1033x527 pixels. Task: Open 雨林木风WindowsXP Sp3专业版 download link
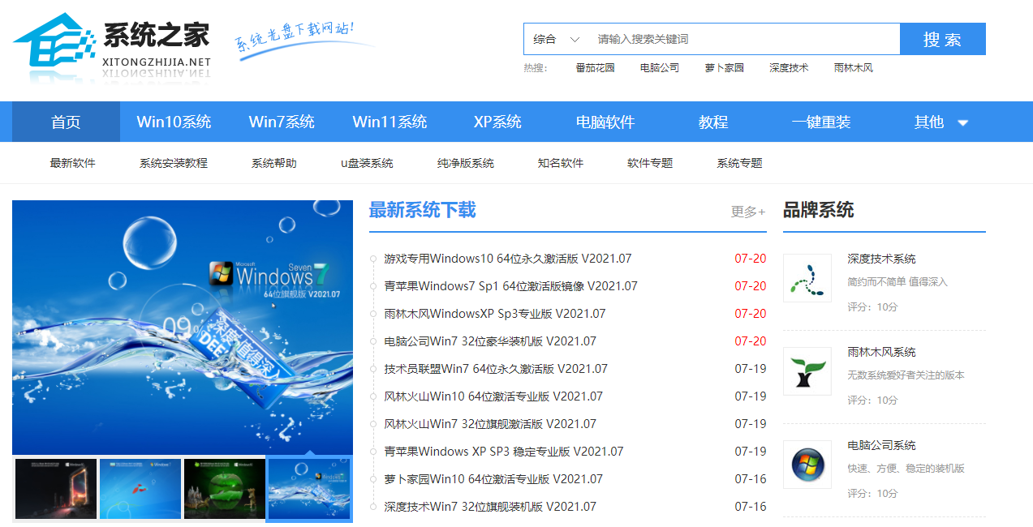coord(494,314)
